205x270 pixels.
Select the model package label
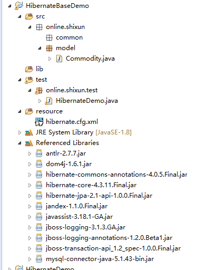click(x=65, y=48)
